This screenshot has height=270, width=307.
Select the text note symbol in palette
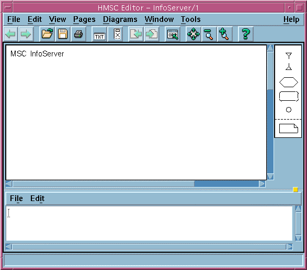pos(288,128)
